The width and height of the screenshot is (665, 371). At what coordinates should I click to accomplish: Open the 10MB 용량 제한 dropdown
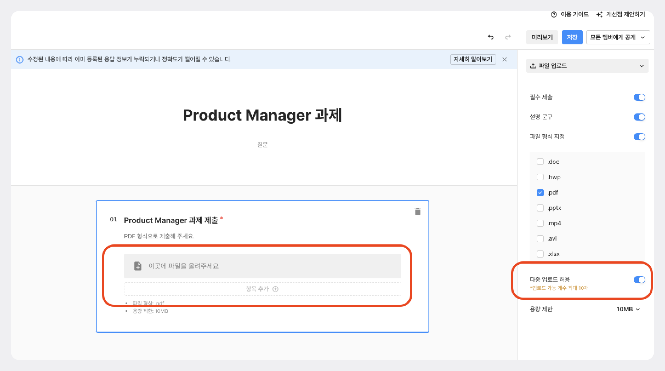coord(628,309)
